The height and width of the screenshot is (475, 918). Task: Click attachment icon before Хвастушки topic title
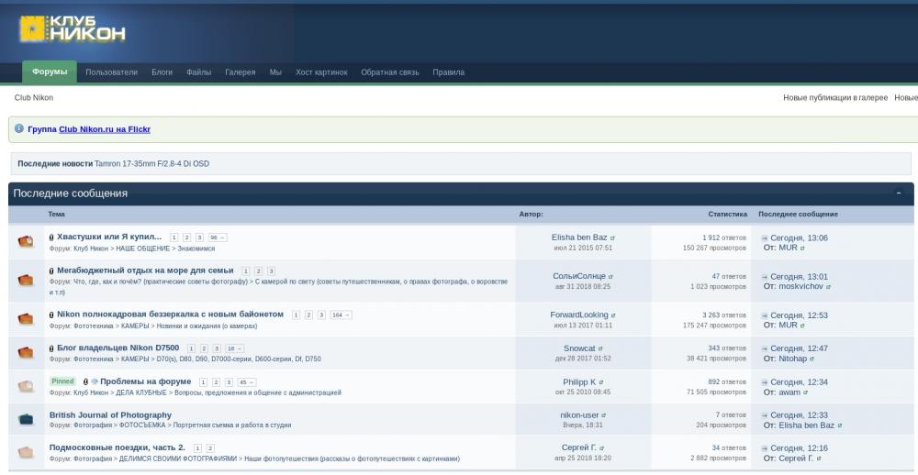tap(51, 237)
